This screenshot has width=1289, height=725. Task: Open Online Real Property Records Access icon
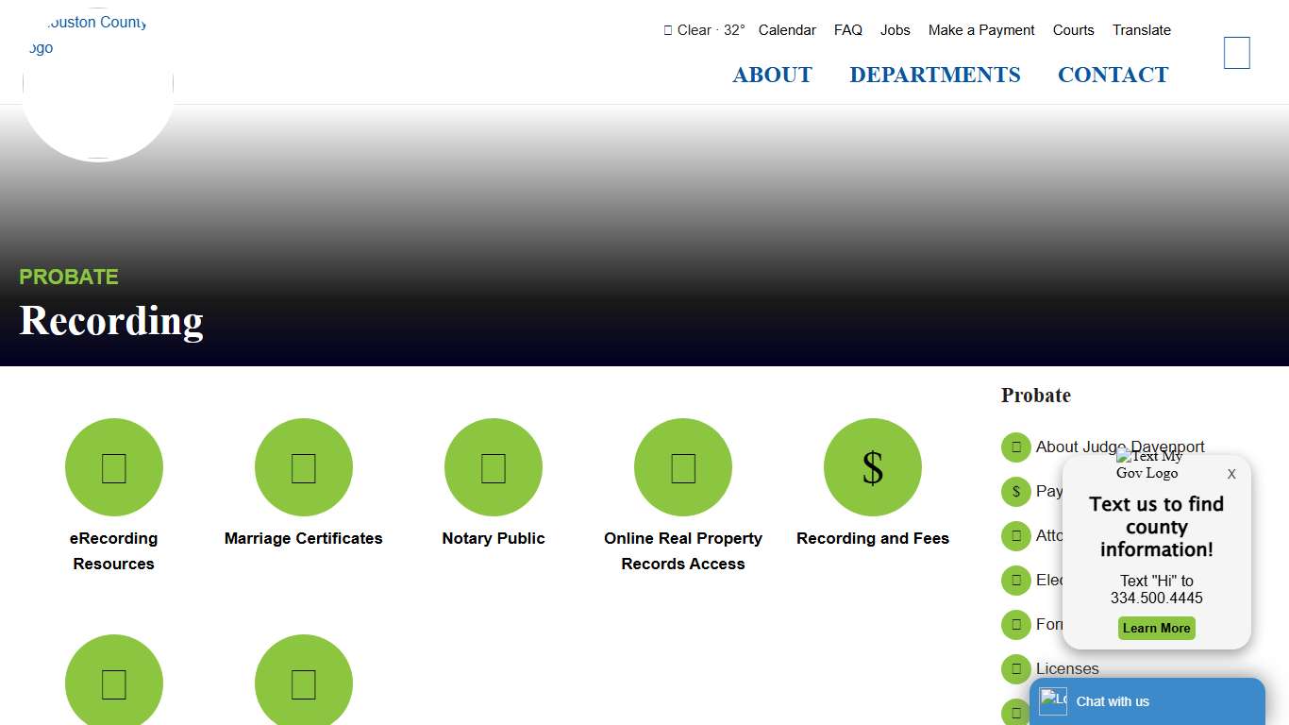pyautogui.click(x=683, y=467)
